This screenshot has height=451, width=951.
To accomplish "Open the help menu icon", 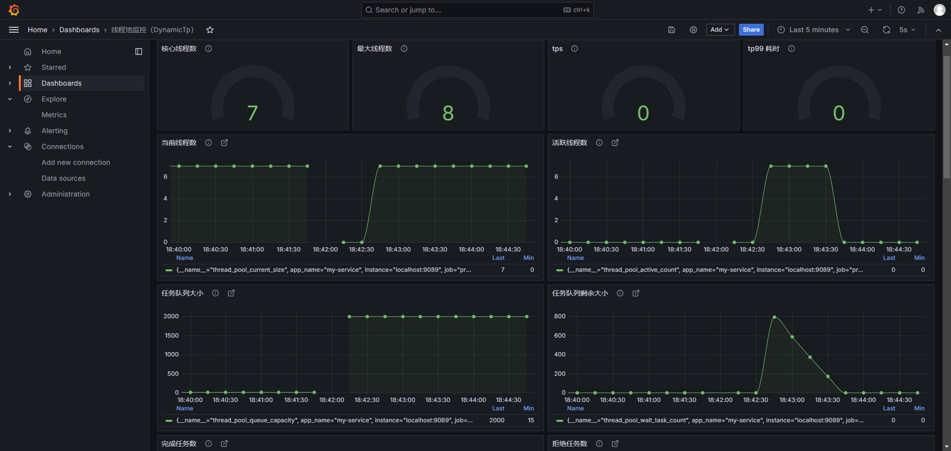I will (901, 10).
